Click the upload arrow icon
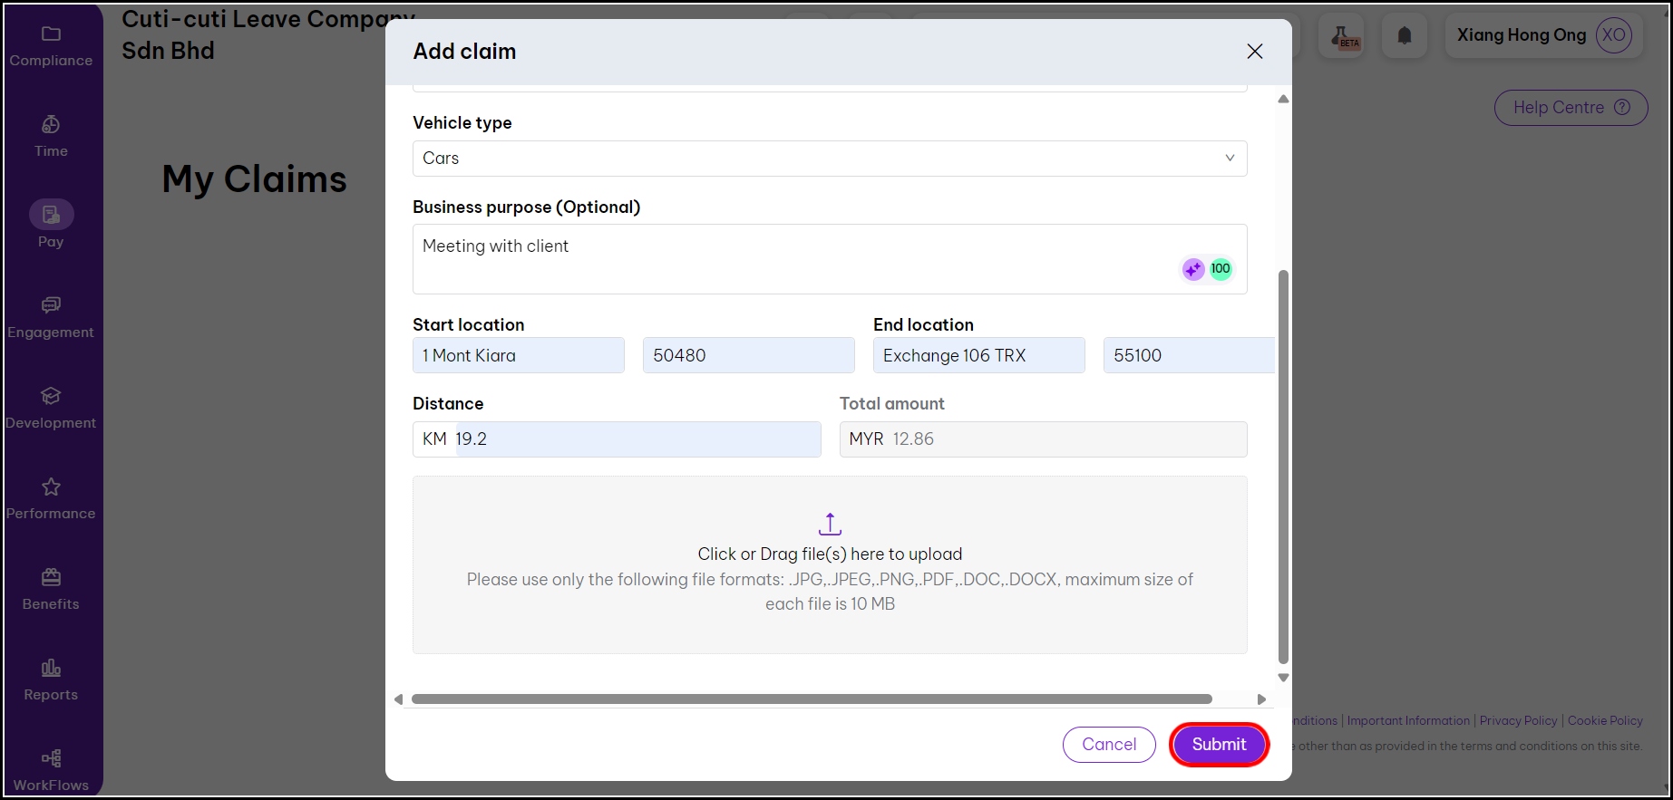1673x800 pixels. (x=830, y=525)
